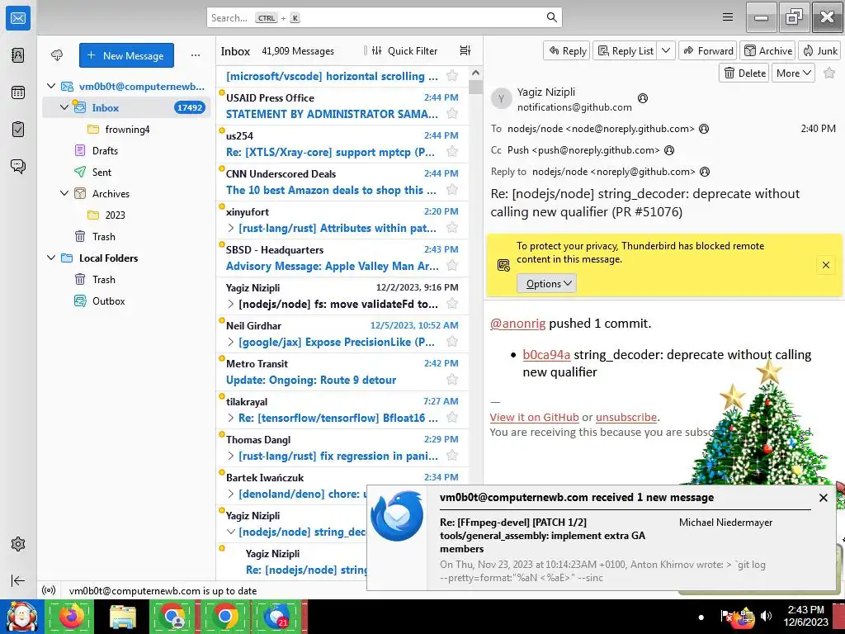
Task: Collapse the vm0b0t@computernewb account tree
Action: click(x=51, y=86)
